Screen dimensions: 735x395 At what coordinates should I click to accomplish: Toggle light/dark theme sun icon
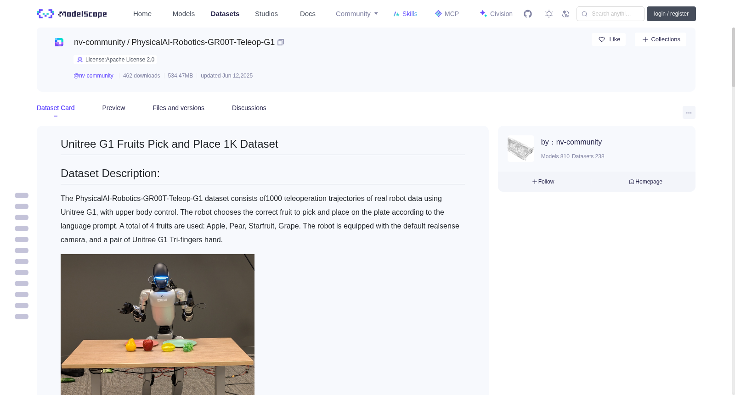click(549, 14)
